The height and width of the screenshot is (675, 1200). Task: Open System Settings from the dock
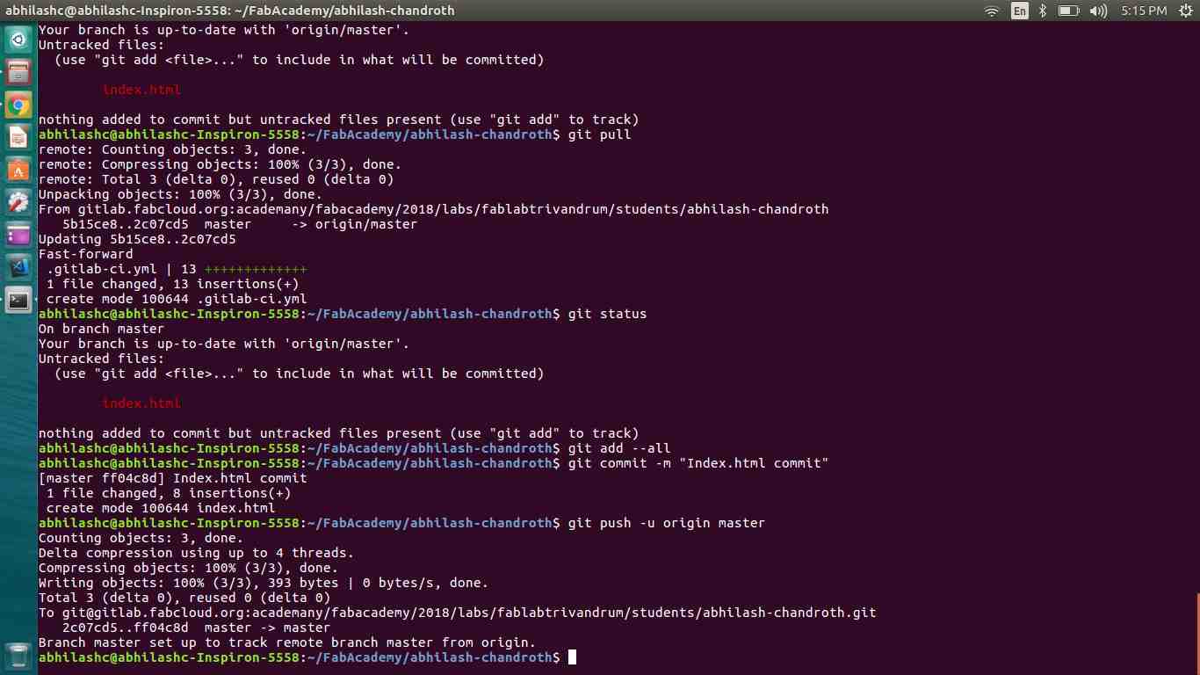click(18, 203)
